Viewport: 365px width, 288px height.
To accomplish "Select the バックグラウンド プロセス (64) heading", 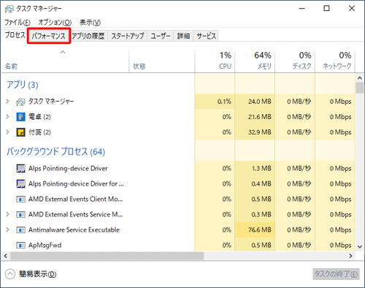I will 55,151.
